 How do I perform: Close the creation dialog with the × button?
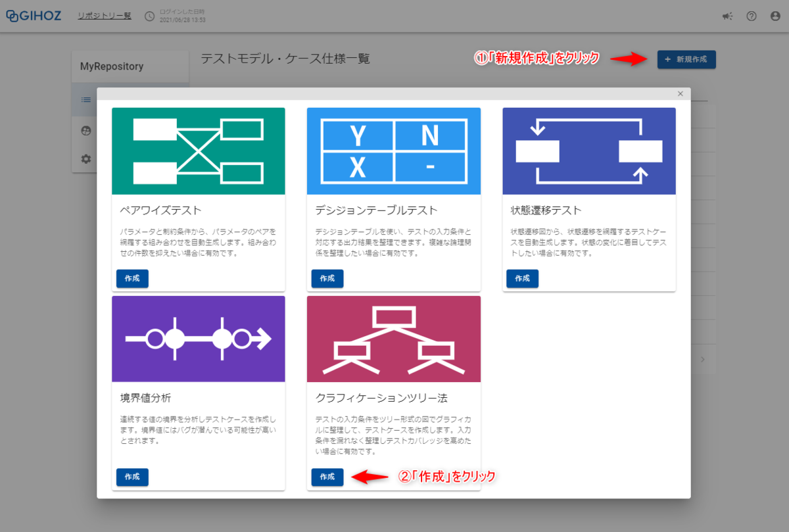pyautogui.click(x=681, y=93)
